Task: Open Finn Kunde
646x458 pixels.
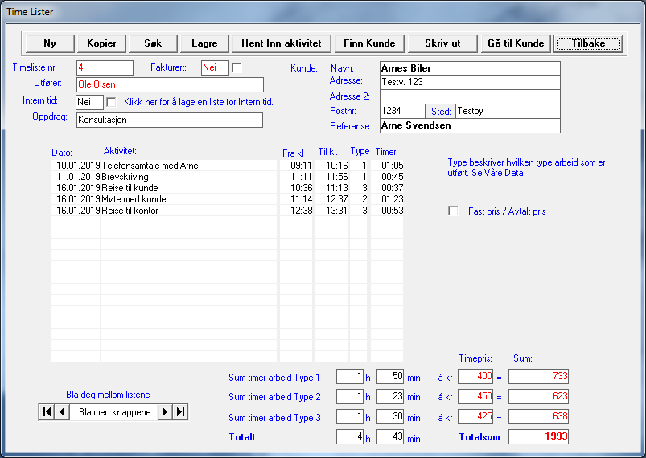Action: coord(369,43)
